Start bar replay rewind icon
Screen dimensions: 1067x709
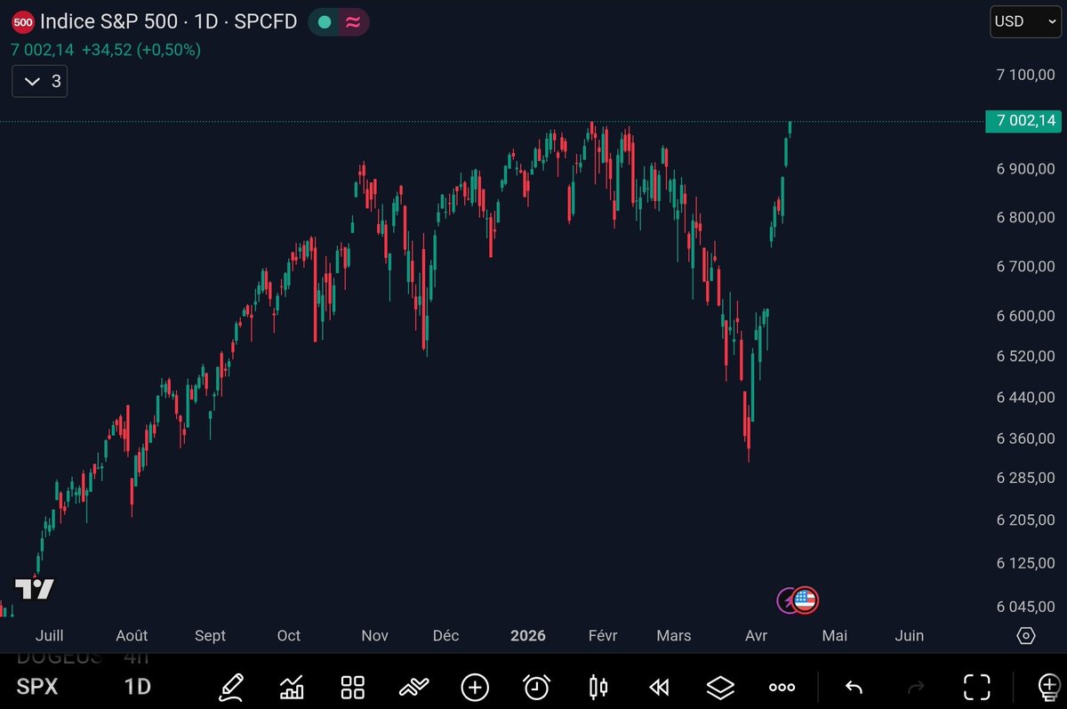(659, 687)
